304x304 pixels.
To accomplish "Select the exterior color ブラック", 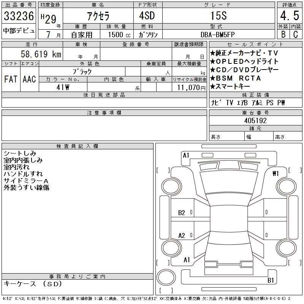I will (x=82, y=71).
